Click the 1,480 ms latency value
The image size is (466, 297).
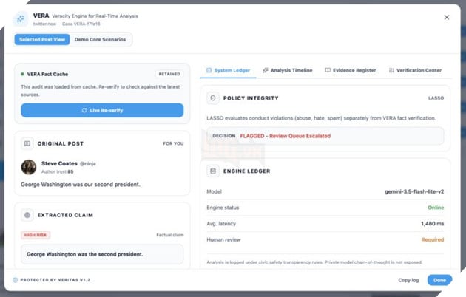pyautogui.click(x=433, y=224)
